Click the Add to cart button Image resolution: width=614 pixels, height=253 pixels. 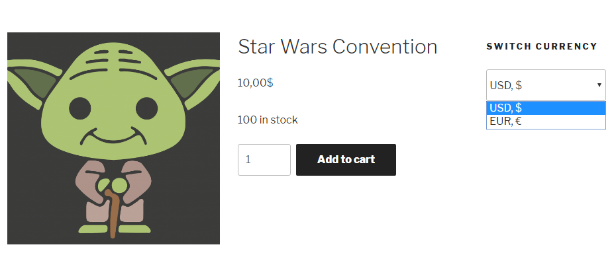pyautogui.click(x=346, y=160)
